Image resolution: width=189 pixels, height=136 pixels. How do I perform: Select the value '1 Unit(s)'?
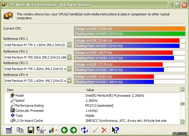tap(92, 111)
